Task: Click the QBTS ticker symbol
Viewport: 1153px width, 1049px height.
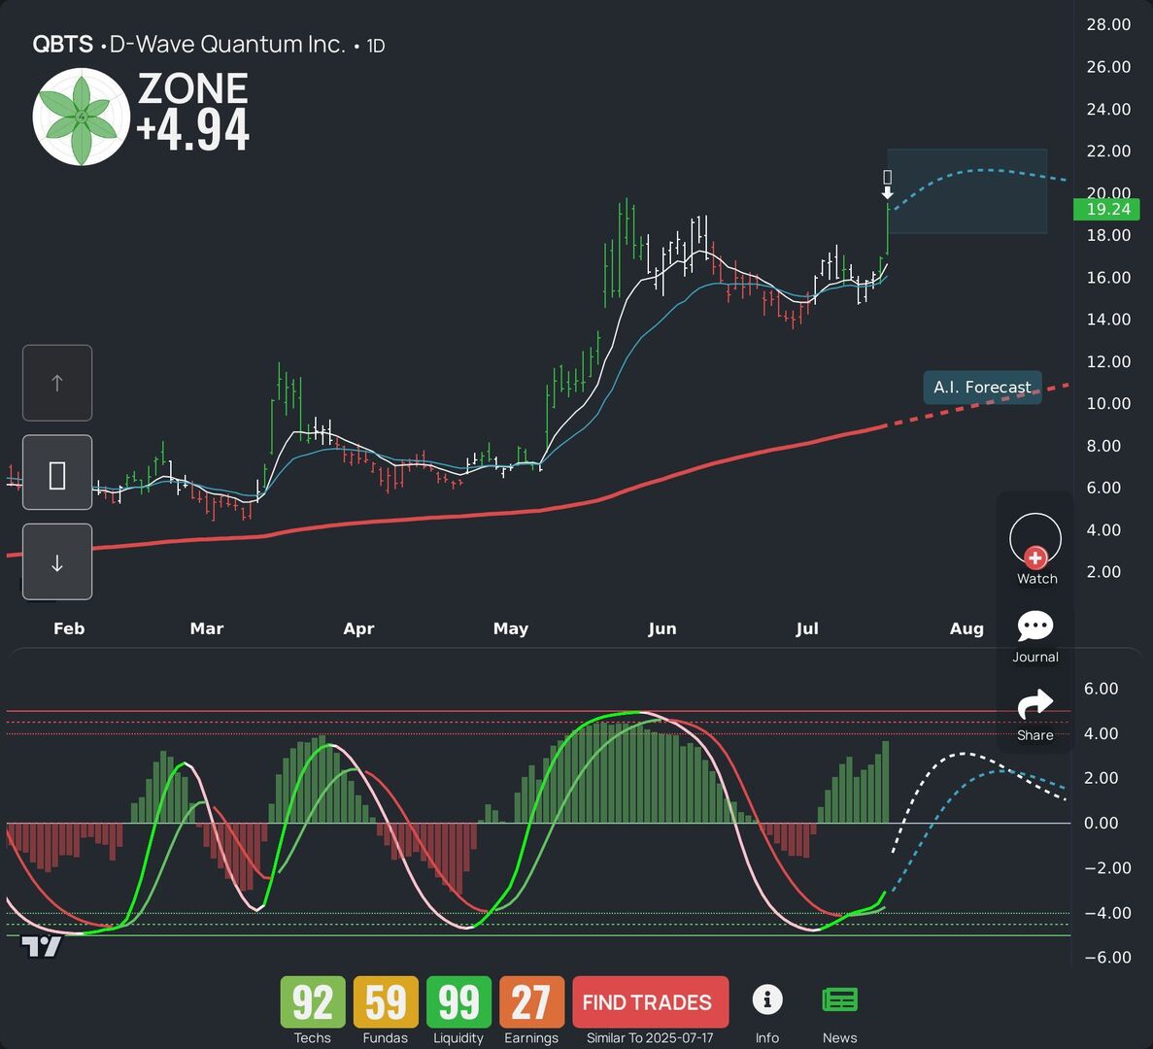Action: (62, 45)
